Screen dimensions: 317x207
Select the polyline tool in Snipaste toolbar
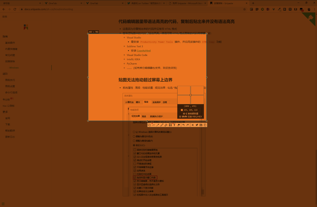153,125
